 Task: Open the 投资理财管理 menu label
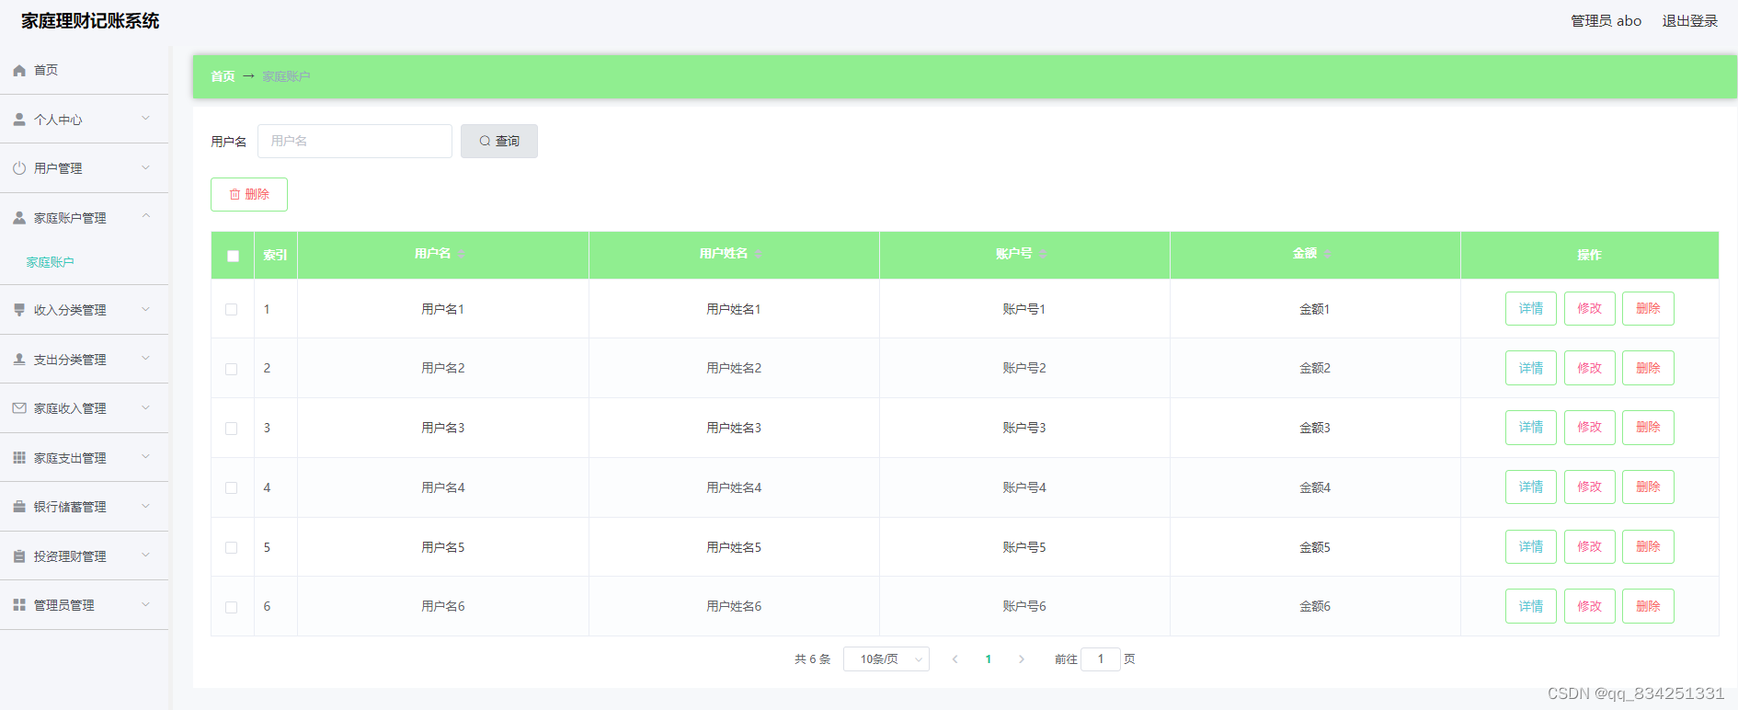coord(70,556)
